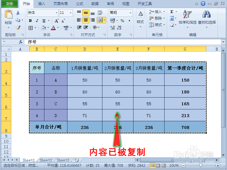This screenshot has width=227, height=170.
Task: Align text left
Action: [x=79, y=20]
